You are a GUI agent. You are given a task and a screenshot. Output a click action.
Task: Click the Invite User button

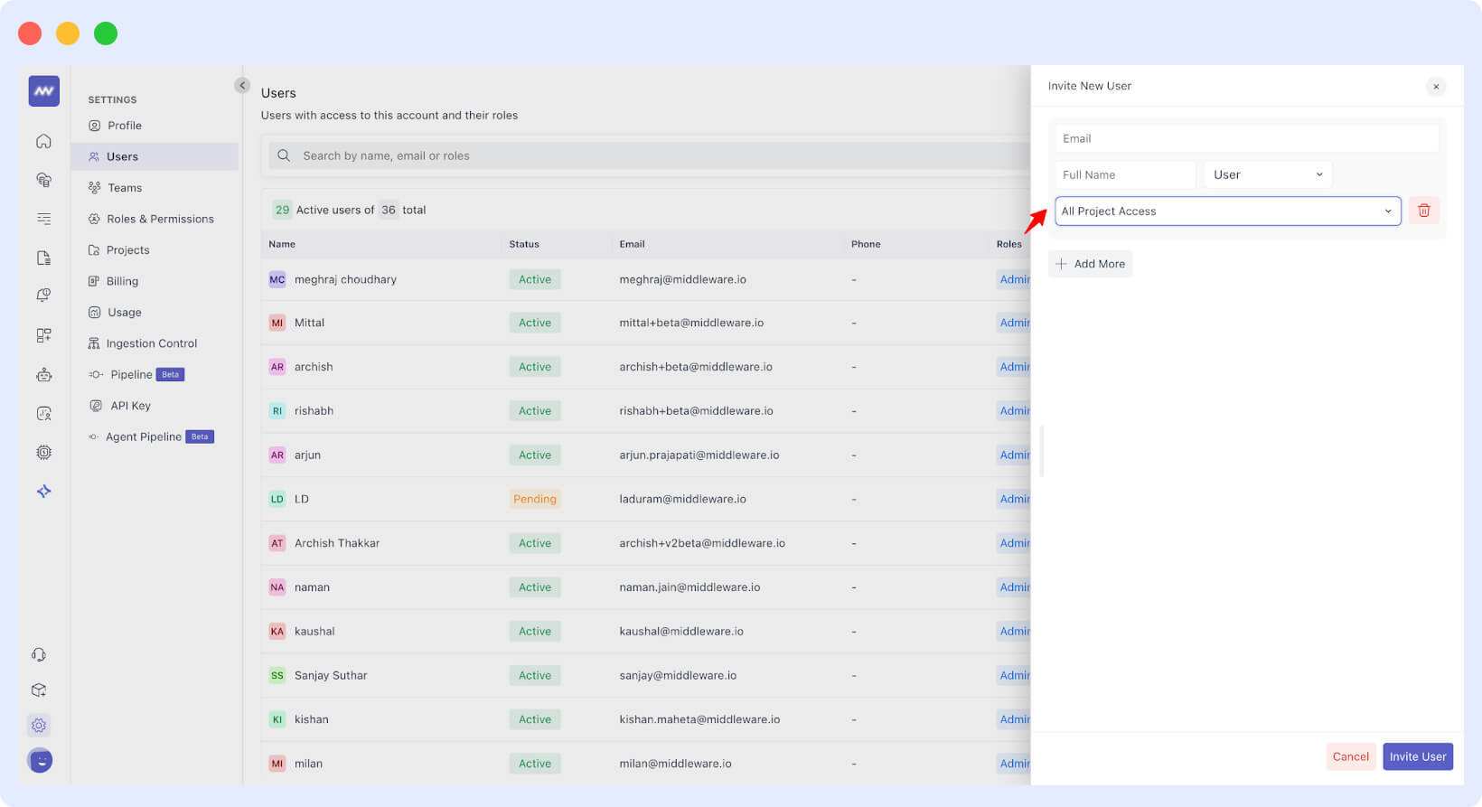[1417, 756]
